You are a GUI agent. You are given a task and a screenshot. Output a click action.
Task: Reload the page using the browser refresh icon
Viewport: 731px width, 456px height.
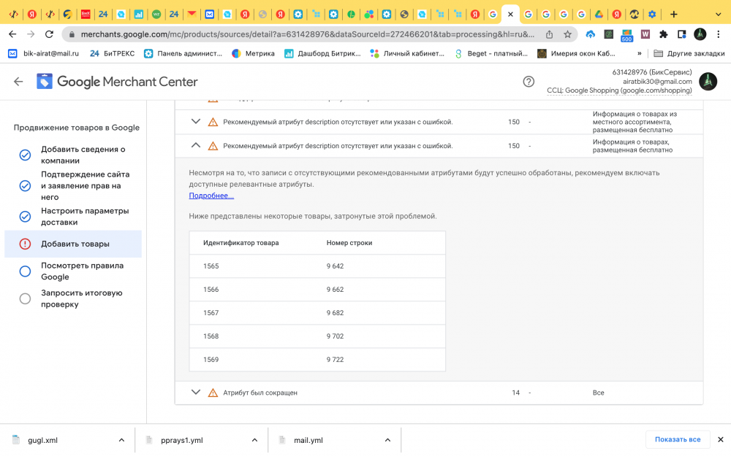tap(49, 34)
